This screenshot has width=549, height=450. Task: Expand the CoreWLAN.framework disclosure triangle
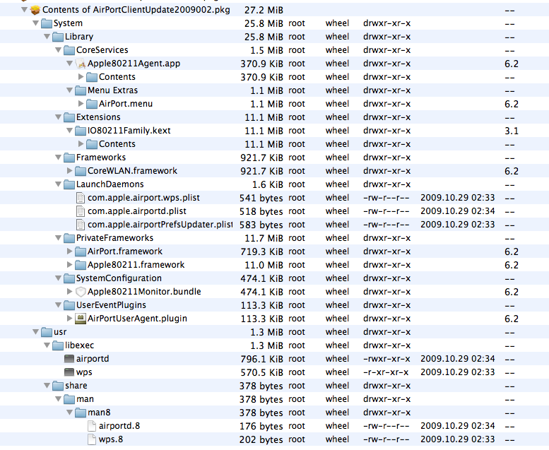(x=70, y=170)
